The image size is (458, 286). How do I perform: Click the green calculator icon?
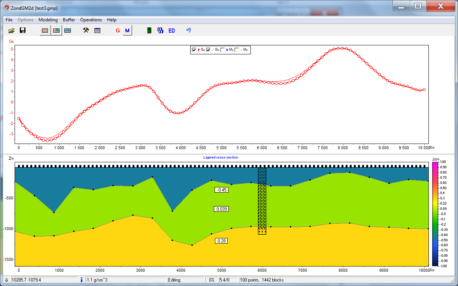pos(149,30)
